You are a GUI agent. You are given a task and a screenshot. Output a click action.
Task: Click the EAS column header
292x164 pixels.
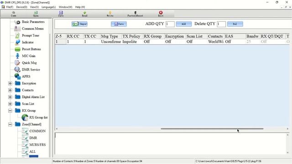coord(235,36)
